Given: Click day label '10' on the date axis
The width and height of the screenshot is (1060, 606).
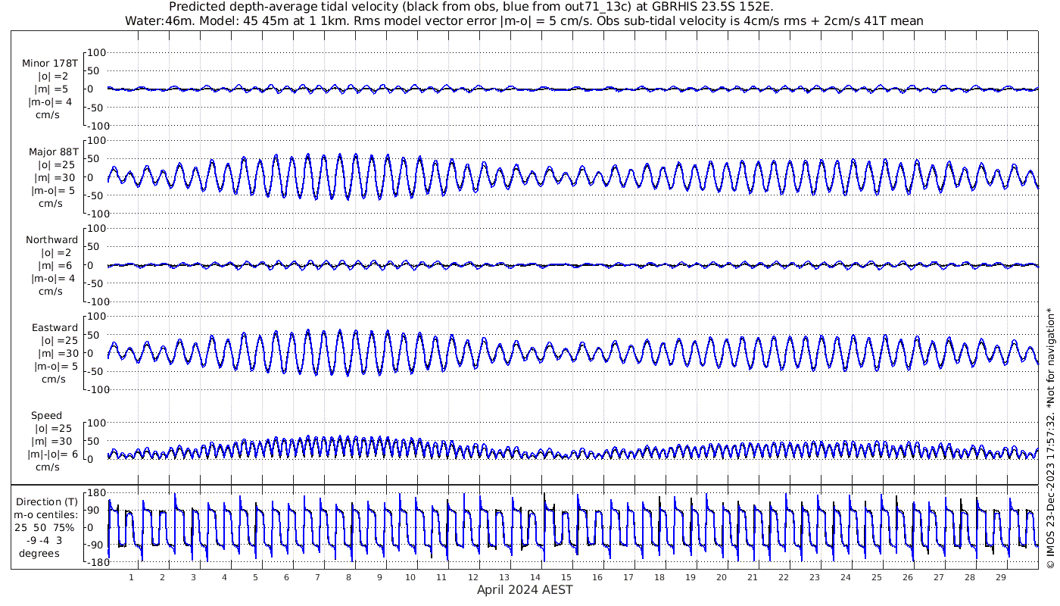Looking at the screenshot, I should click(410, 577).
